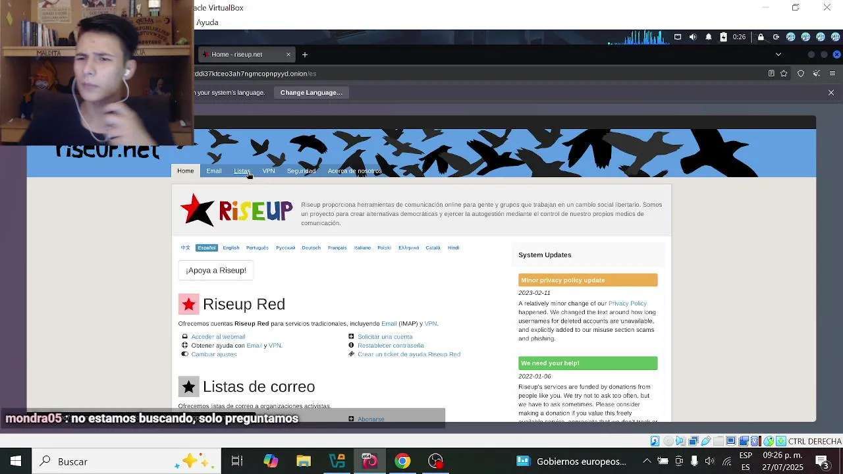This screenshot has width=843, height=474.
Task: Switch page language to Français
Action: click(337, 248)
